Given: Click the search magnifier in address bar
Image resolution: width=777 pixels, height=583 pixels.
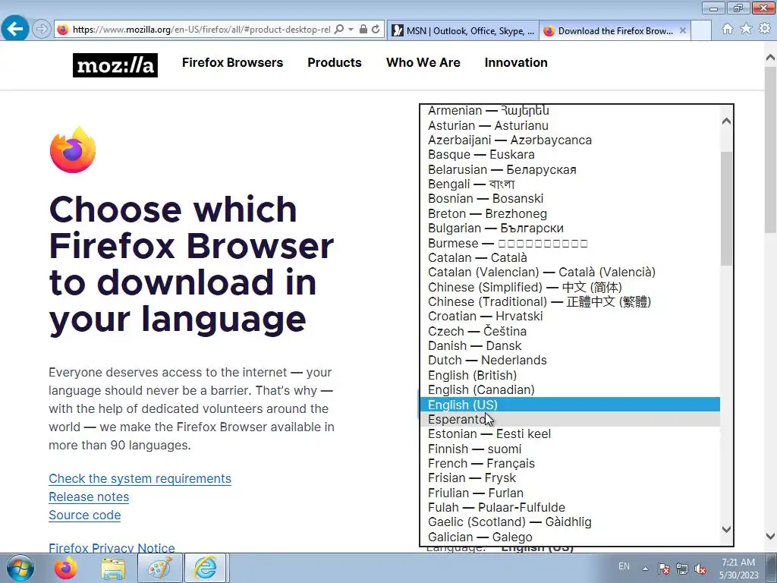Looking at the screenshot, I should coord(339,30).
